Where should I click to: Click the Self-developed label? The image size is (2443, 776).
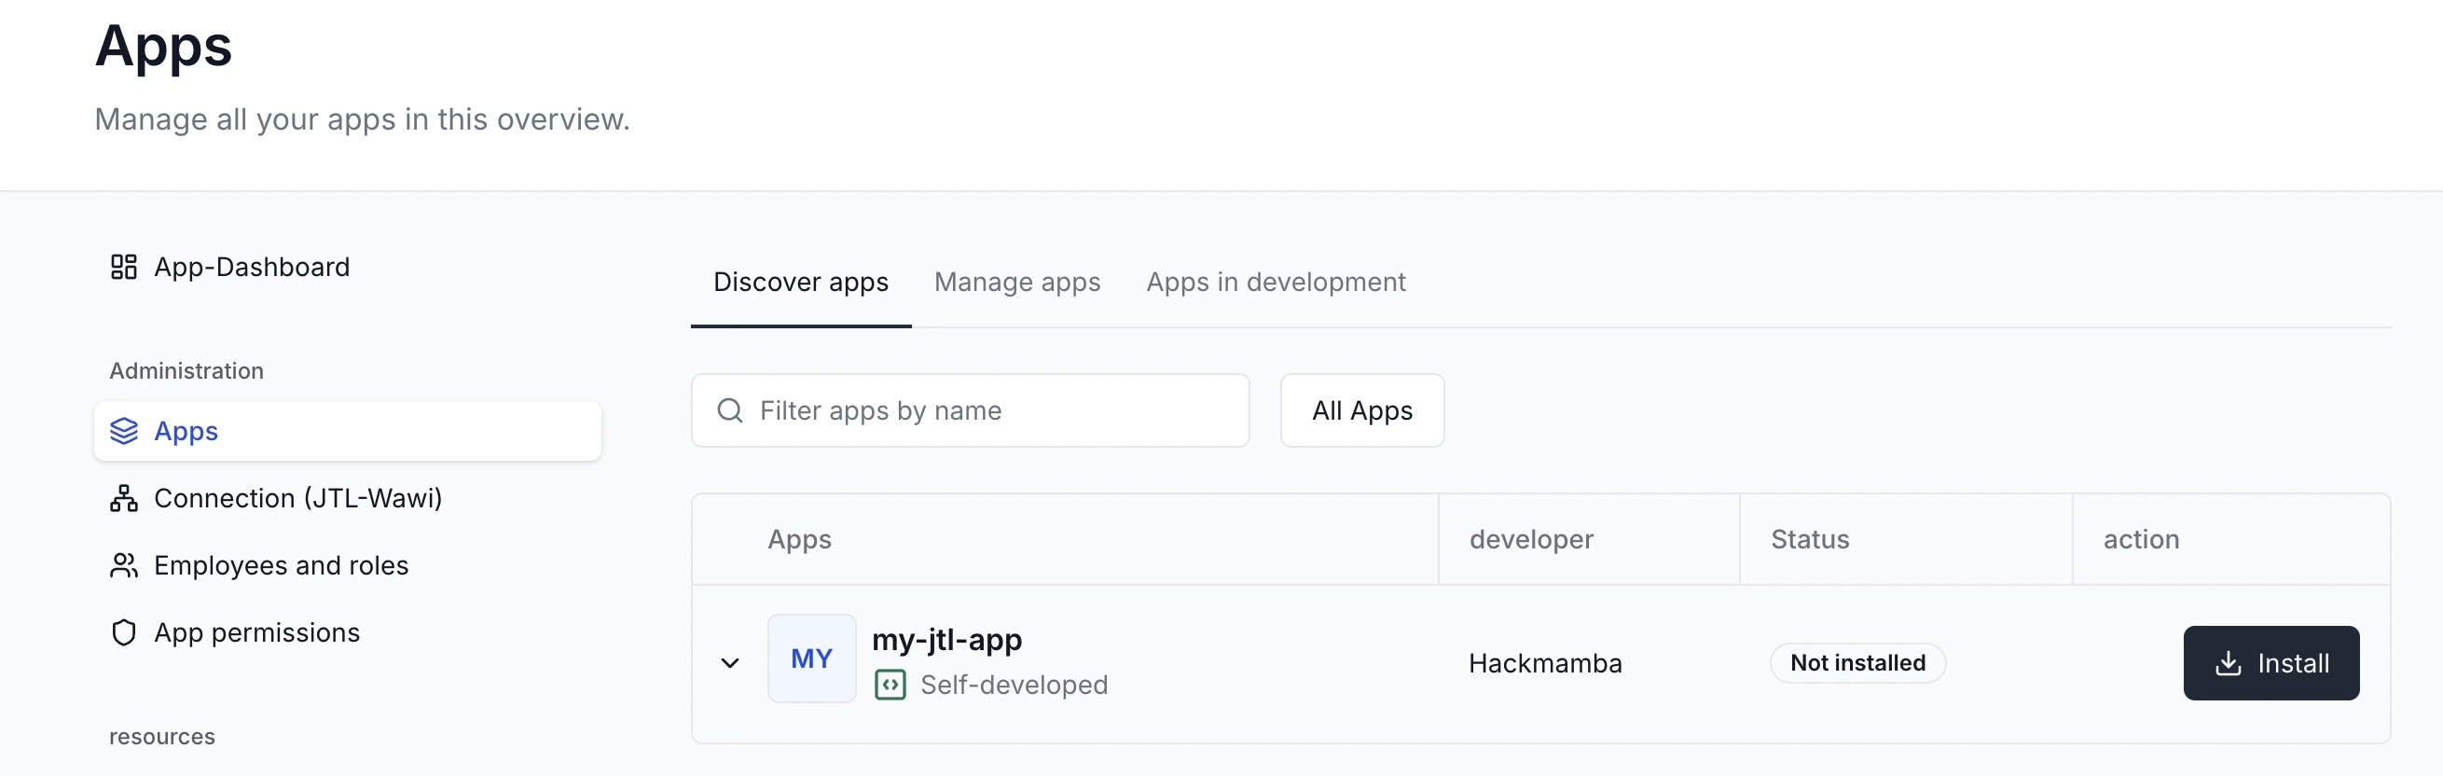(x=1014, y=685)
